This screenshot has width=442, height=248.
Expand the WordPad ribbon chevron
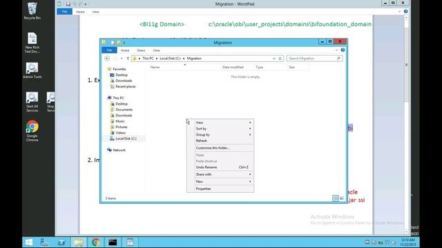[x=399, y=12]
